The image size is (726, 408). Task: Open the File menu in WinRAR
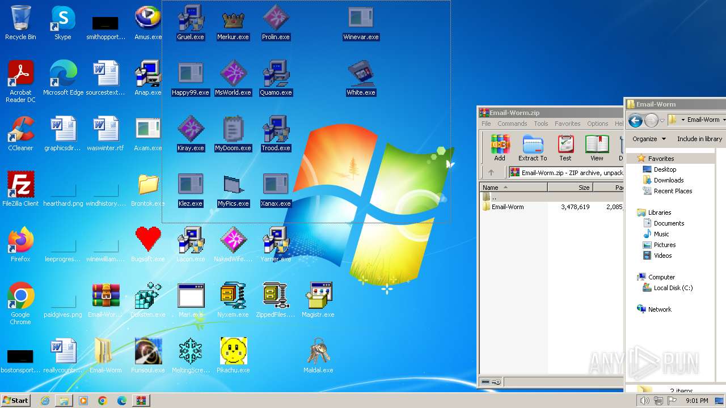coord(486,124)
